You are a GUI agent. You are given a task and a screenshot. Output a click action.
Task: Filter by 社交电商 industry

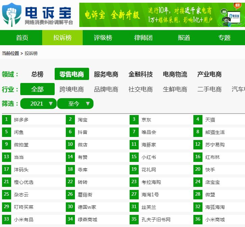tap(140, 89)
